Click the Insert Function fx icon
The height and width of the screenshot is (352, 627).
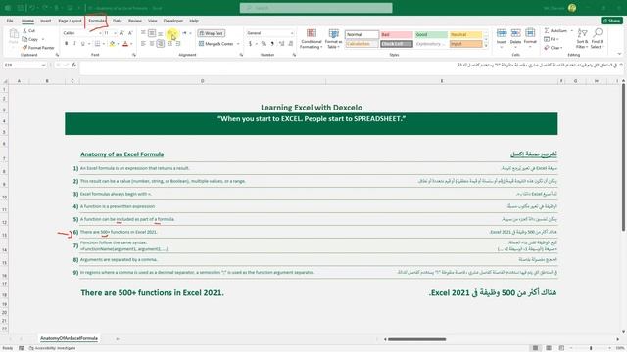click(x=74, y=66)
